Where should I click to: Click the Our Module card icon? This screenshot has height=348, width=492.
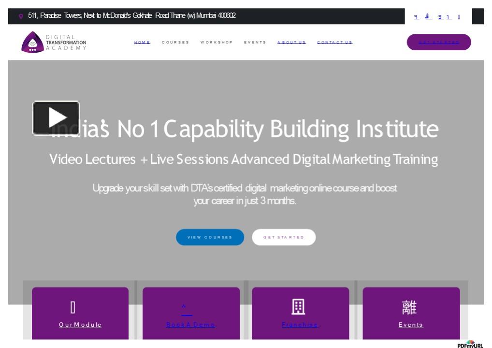click(73, 306)
